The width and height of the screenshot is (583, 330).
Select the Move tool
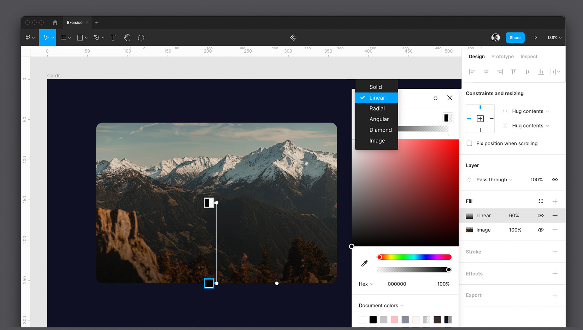(47, 37)
